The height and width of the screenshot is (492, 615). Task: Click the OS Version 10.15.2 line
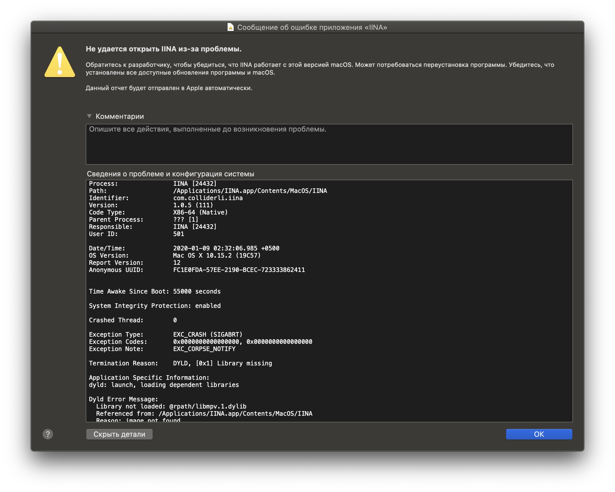pos(174,255)
